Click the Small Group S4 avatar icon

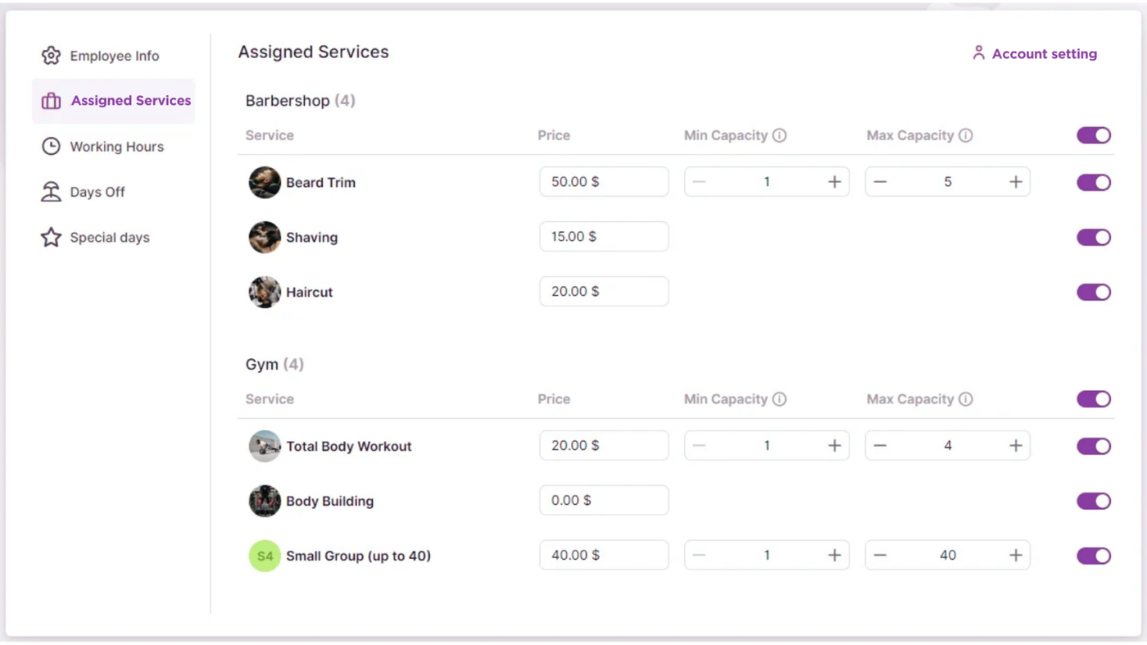265,556
